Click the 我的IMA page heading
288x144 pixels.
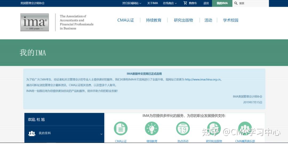[33, 53]
